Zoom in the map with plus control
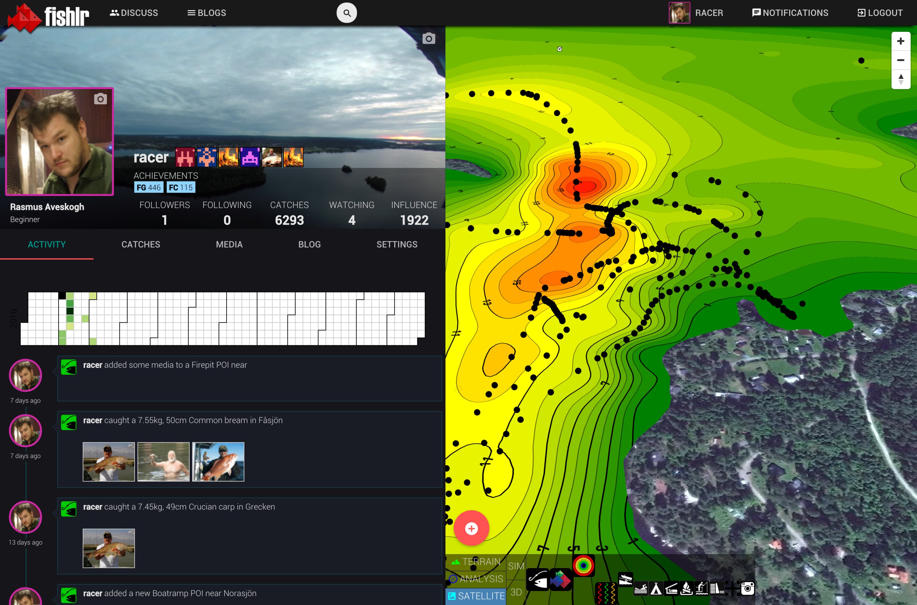917x605 pixels. [900, 41]
